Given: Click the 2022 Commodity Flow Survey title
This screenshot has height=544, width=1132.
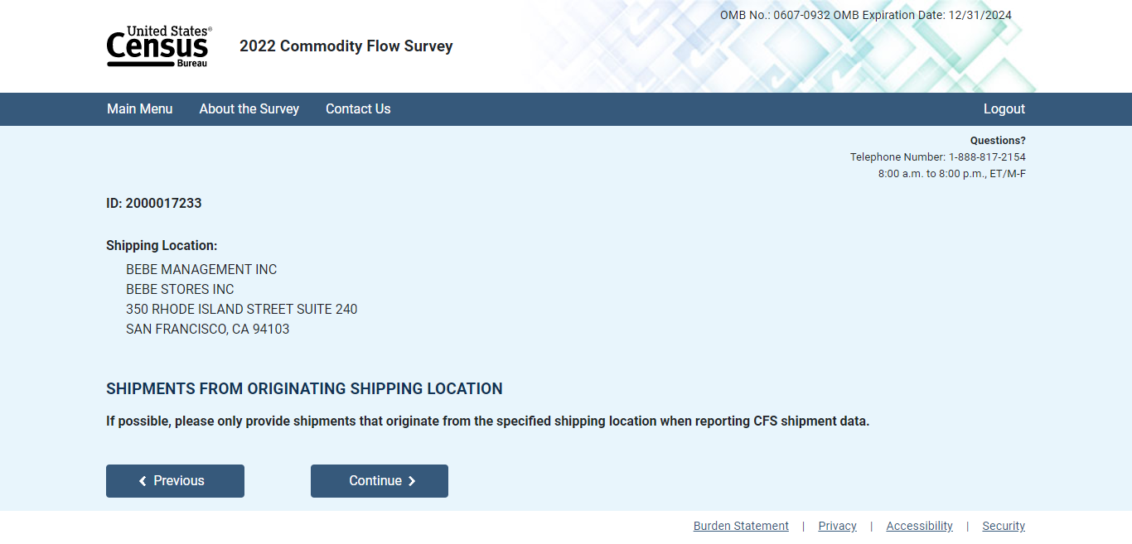Looking at the screenshot, I should (x=346, y=46).
